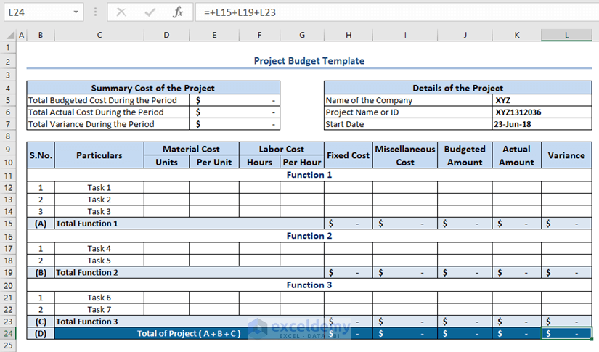Image resolution: width=599 pixels, height=352 pixels.
Task: Select column H header
Action: [x=349, y=35]
